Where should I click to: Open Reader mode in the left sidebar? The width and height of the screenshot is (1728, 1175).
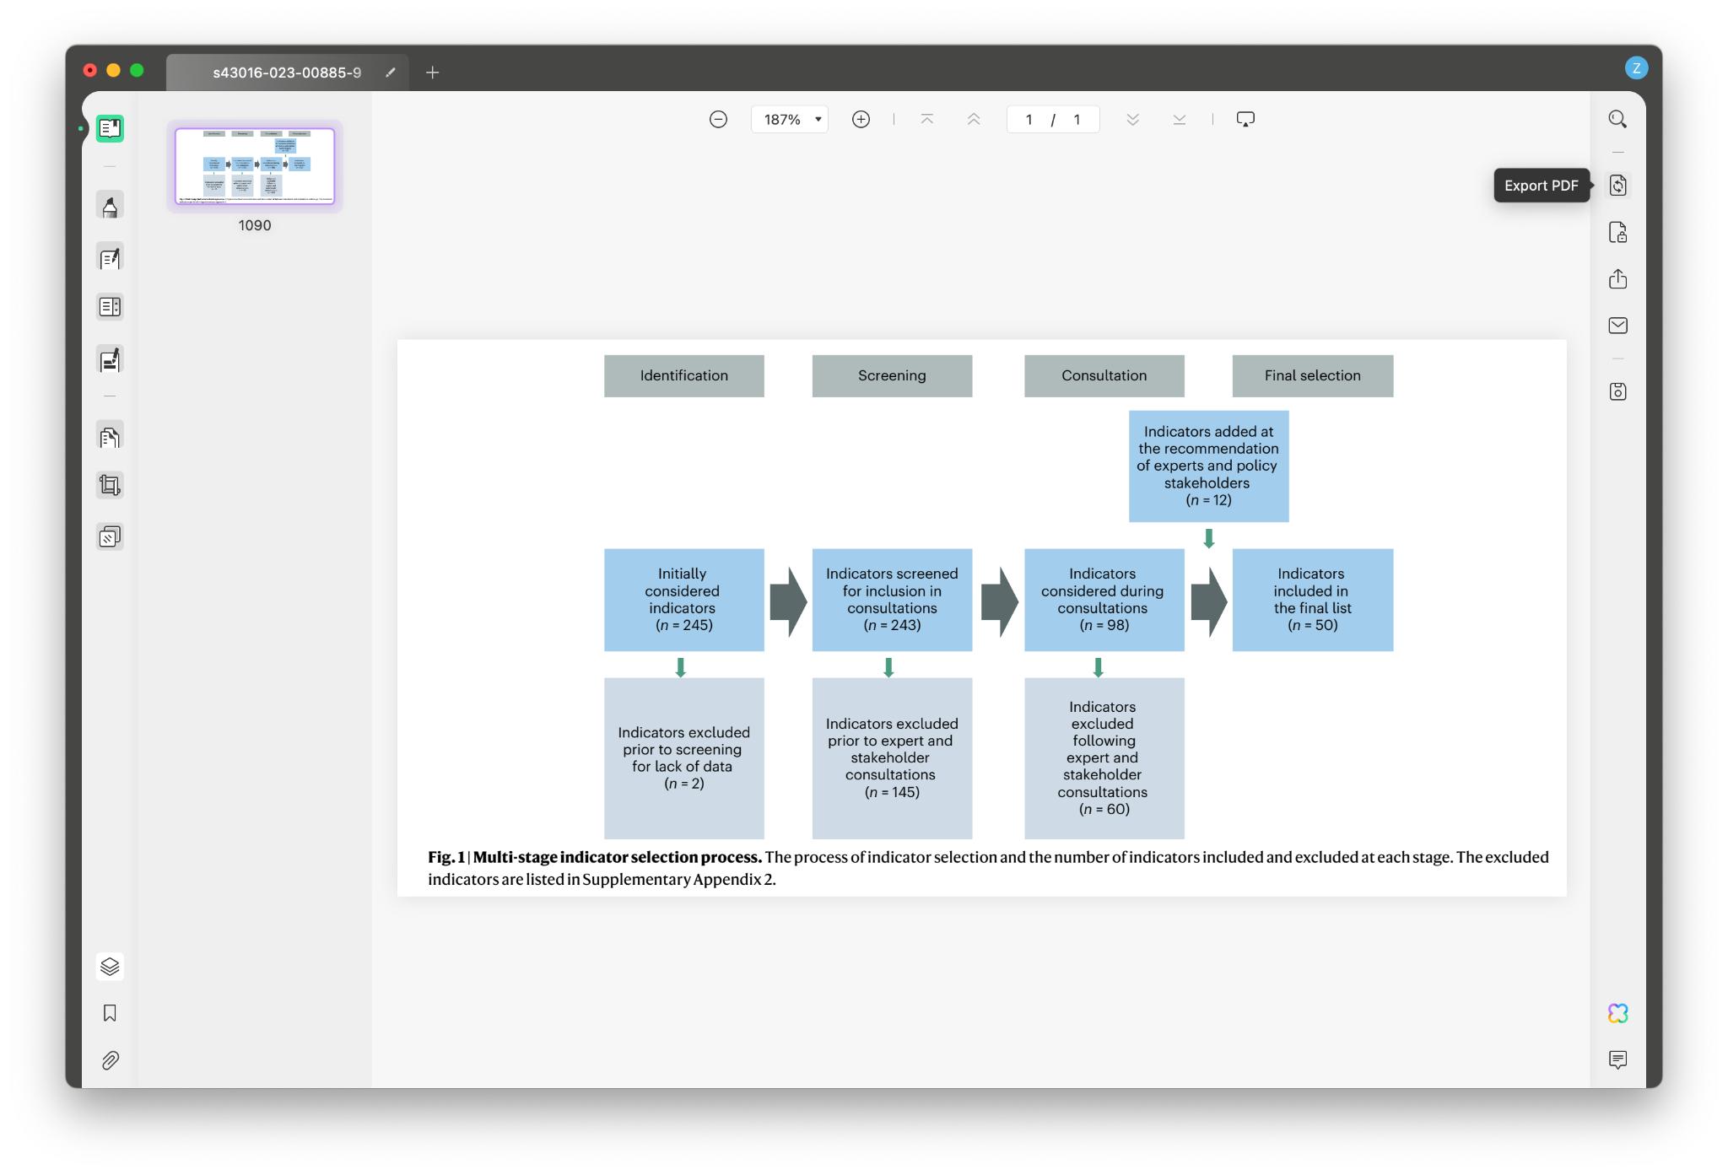[109, 128]
